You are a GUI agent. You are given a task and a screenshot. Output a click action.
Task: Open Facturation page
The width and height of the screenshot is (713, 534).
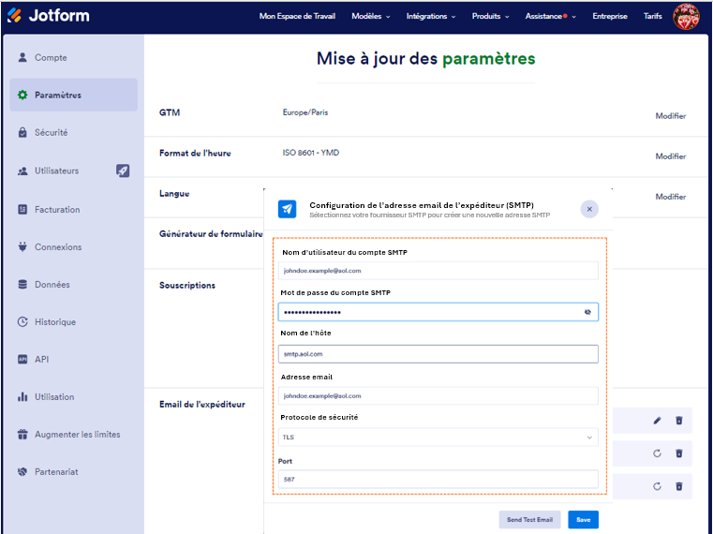point(74,209)
